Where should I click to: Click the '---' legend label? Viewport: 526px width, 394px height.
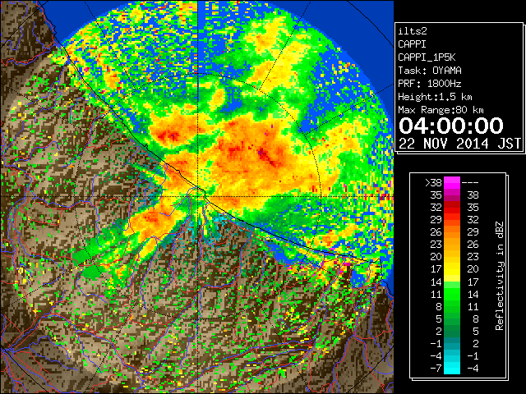click(x=470, y=182)
